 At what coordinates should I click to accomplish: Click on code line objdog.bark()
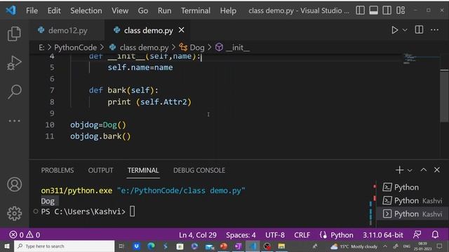(100, 136)
